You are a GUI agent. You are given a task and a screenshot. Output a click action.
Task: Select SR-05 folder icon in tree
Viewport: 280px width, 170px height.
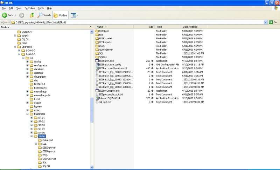pyautogui.click(x=36, y=133)
